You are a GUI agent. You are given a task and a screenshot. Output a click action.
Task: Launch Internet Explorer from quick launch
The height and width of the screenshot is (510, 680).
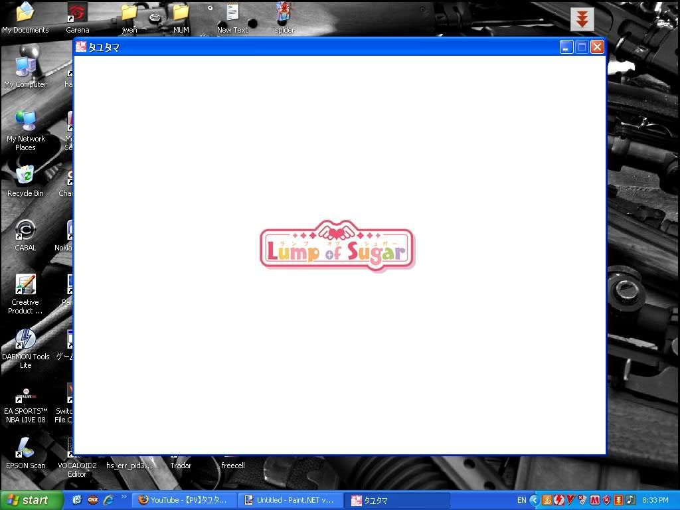pyautogui.click(x=108, y=500)
